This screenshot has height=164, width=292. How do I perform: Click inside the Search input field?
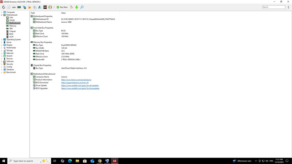274,7
